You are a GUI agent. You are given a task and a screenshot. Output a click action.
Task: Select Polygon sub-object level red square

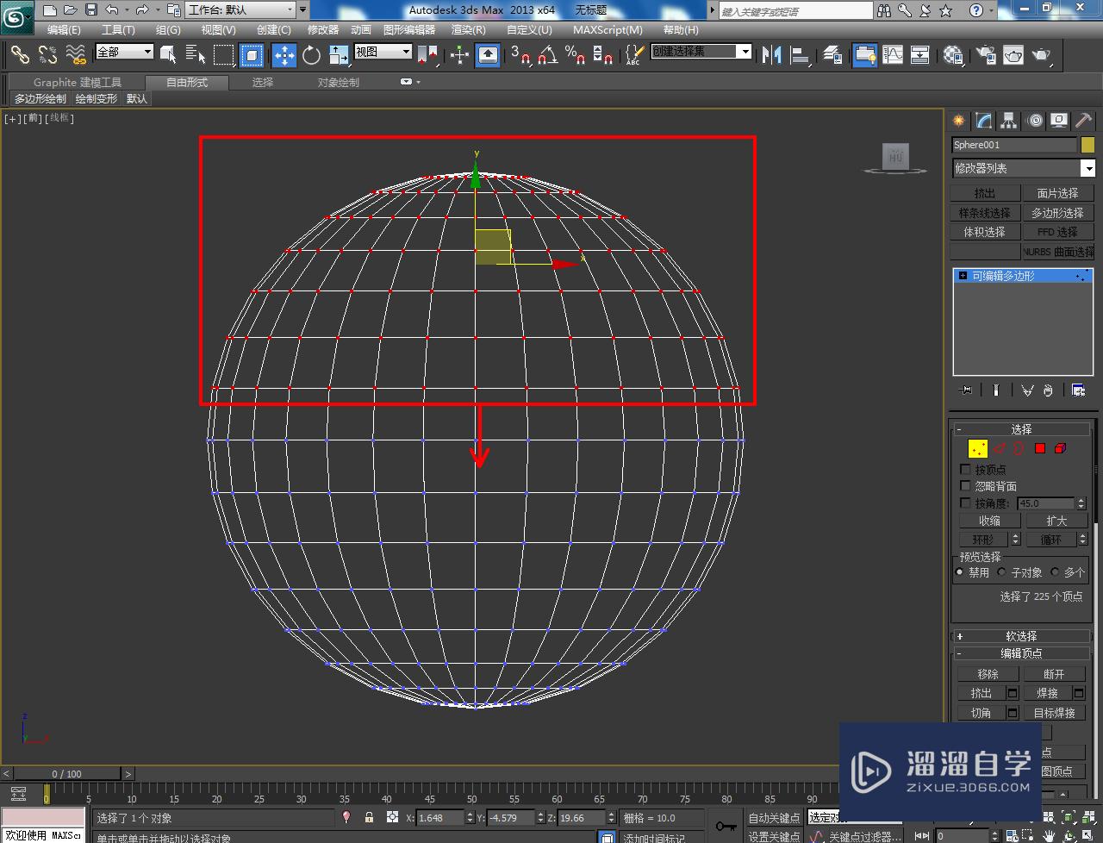coord(1040,448)
